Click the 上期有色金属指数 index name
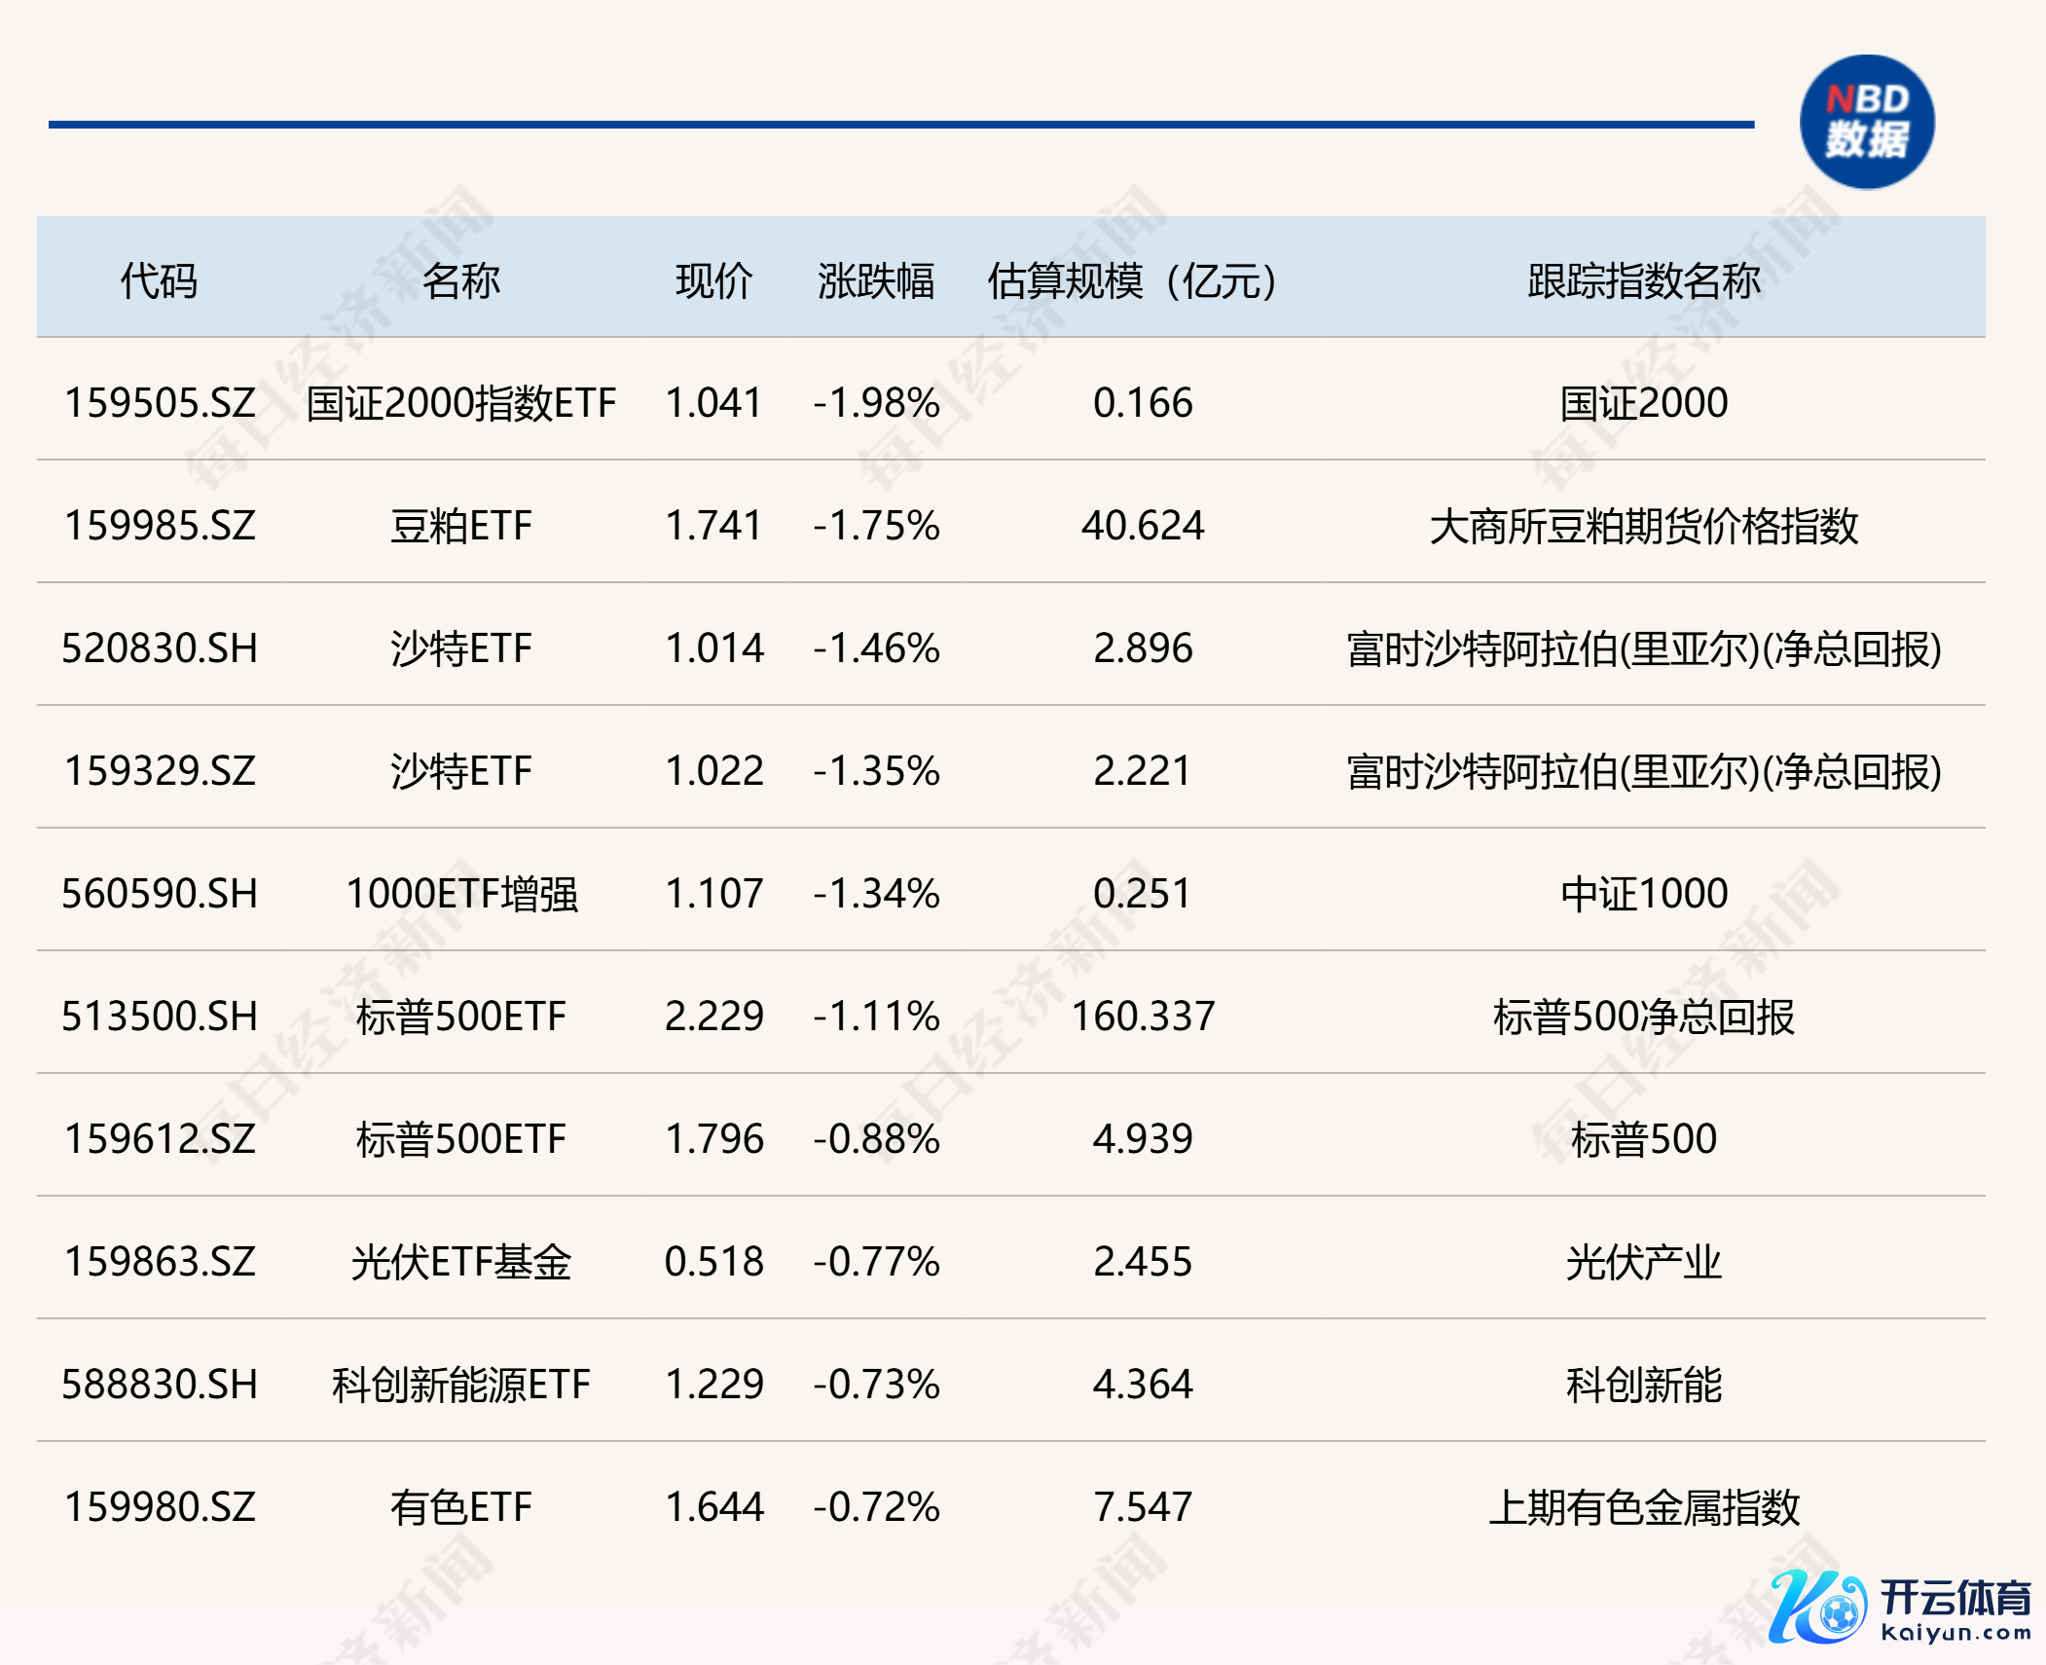The height and width of the screenshot is (1665, 2046). pos(1643,1507)
